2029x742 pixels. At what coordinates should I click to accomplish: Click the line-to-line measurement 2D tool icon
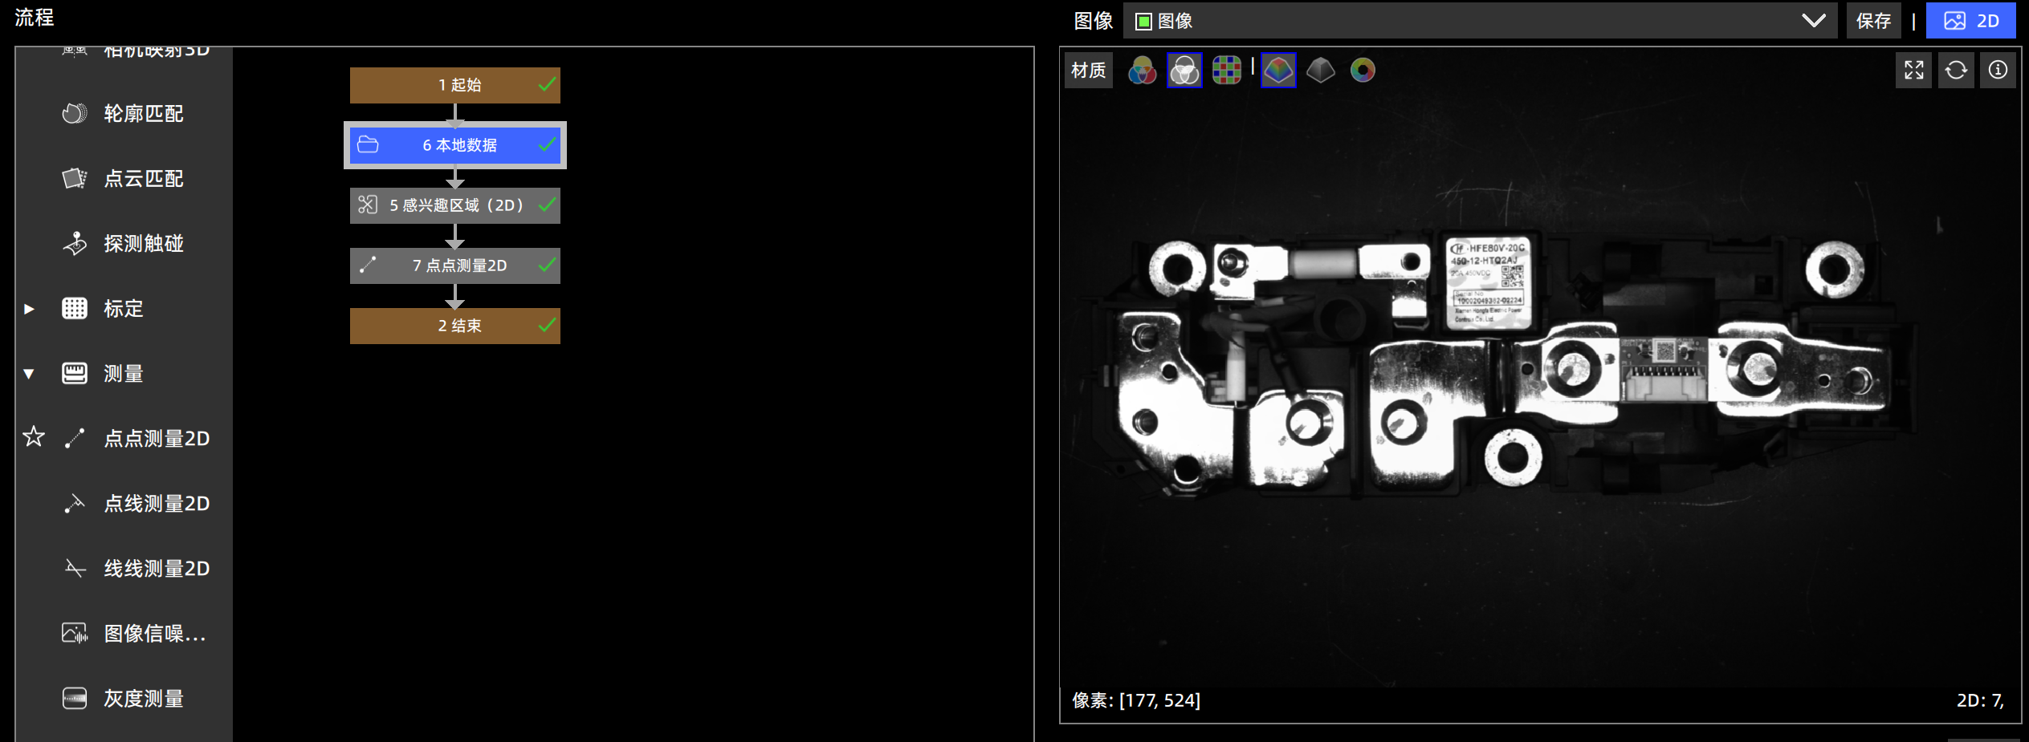[75, 569]
